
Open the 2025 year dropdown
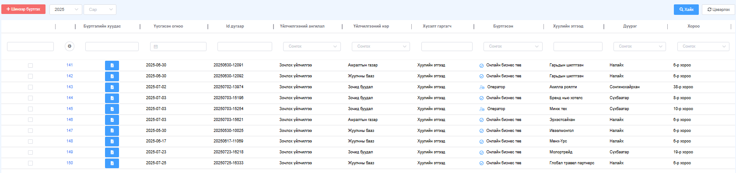[66, 9]
